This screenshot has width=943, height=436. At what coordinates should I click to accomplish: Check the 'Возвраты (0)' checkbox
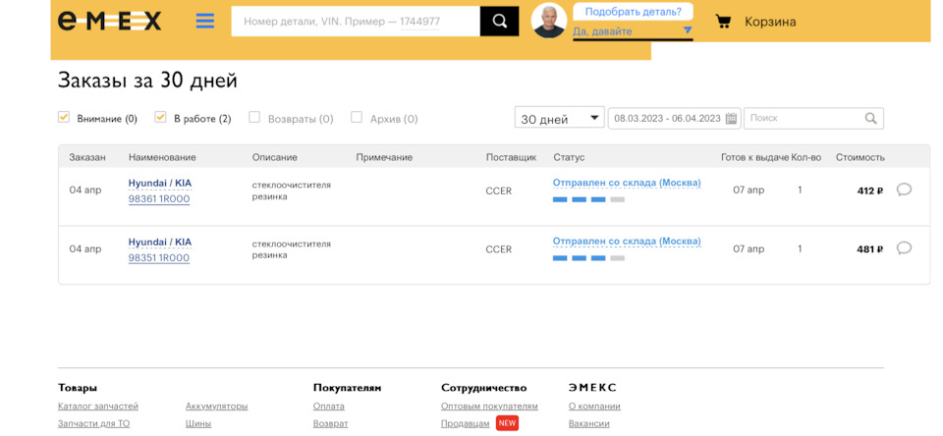click(254, 117)
